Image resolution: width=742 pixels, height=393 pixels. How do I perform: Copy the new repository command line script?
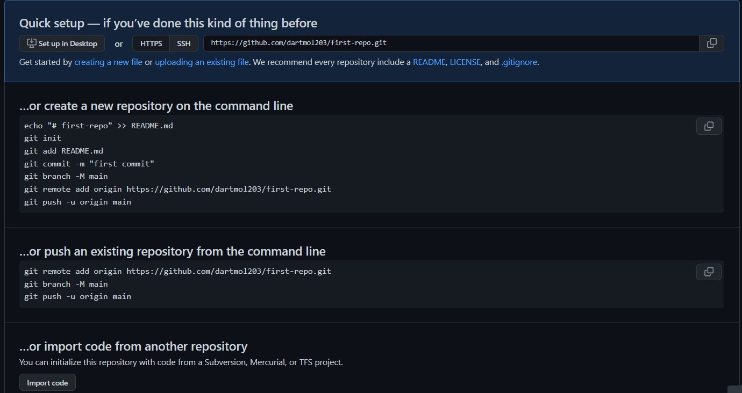click(709, 126)
